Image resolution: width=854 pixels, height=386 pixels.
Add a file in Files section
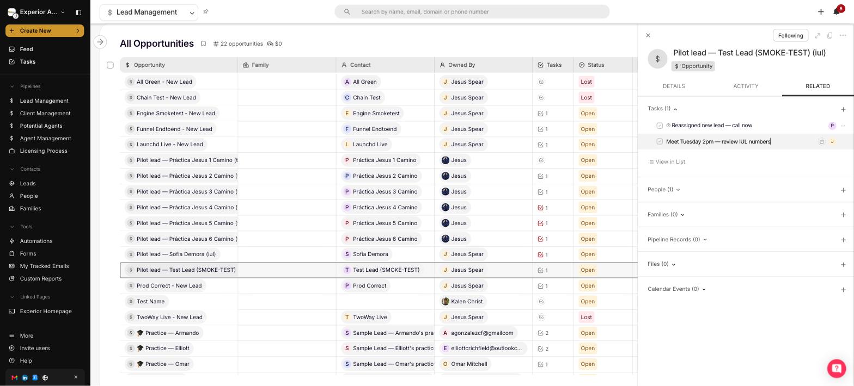coord(843,265)
